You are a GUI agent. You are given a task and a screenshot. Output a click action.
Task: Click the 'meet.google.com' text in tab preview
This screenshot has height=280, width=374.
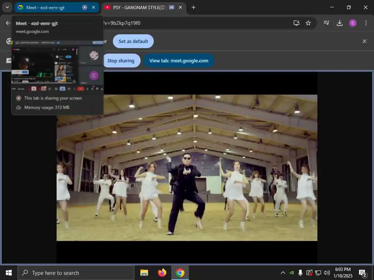tap(32, 31)
